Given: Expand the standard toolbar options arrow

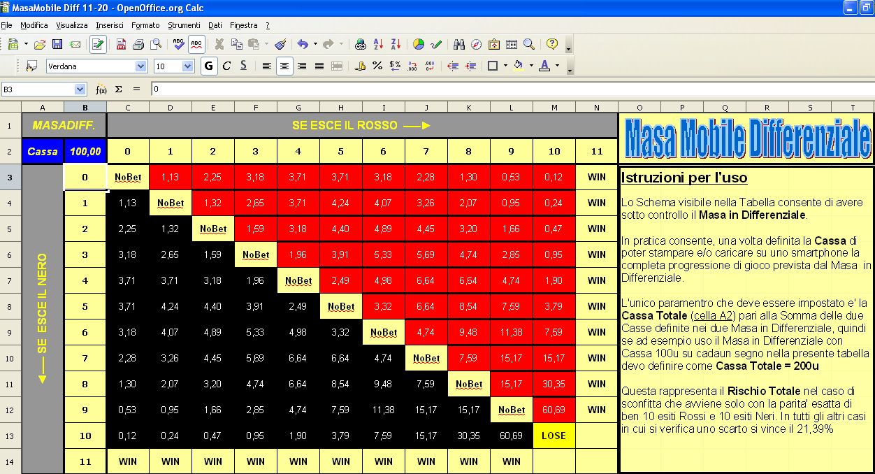Looking at the screenshot, I should pos(568,45).
